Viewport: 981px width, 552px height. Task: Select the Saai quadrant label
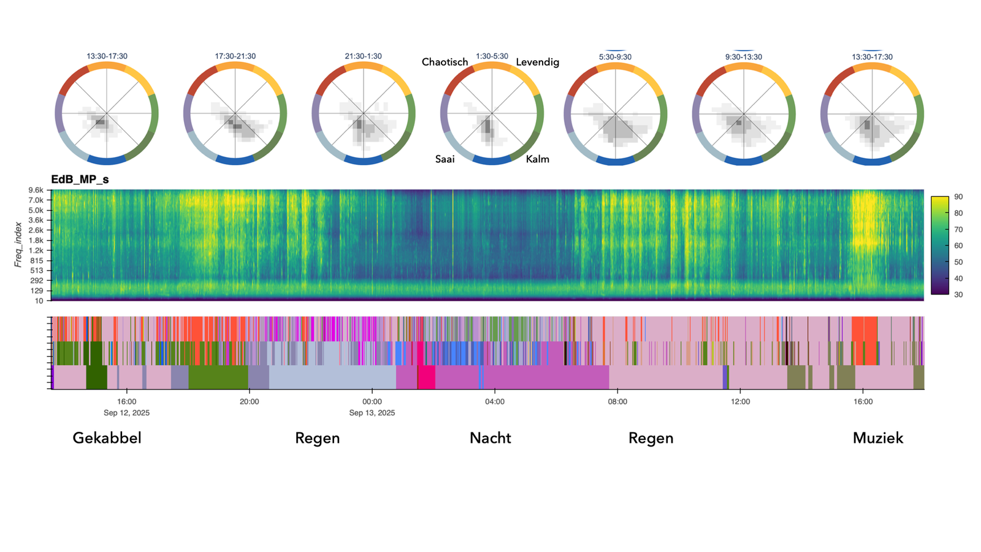(x=445, y=159)
